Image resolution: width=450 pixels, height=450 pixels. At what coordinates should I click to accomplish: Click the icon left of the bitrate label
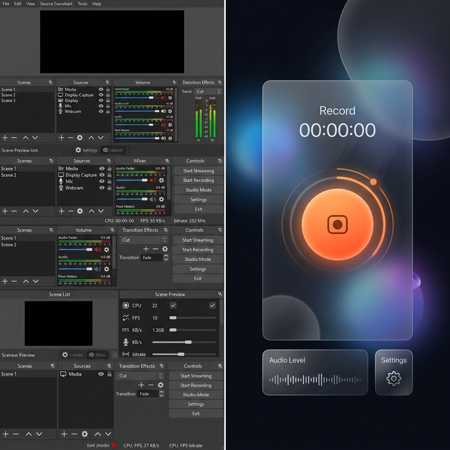coord(126,354)
